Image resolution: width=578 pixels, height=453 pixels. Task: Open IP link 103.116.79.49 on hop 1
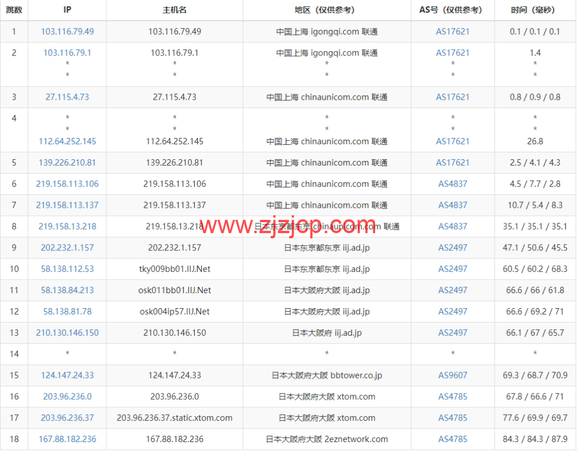click(x=67, y=32)
